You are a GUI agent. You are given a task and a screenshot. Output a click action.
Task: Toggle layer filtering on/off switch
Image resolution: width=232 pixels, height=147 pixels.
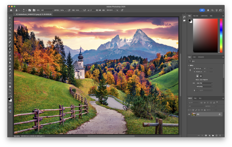(217, 102)
